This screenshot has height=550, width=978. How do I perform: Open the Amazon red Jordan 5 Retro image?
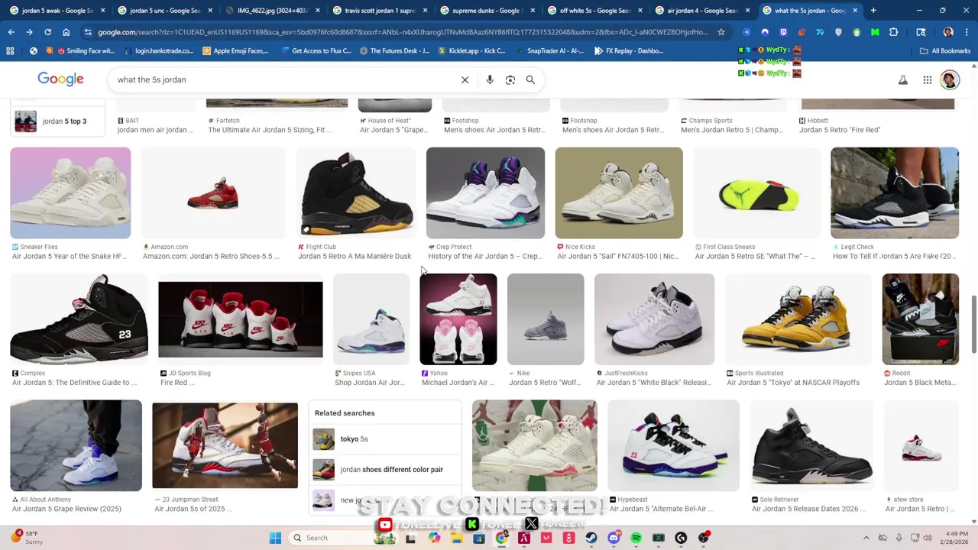coord(213,193)
